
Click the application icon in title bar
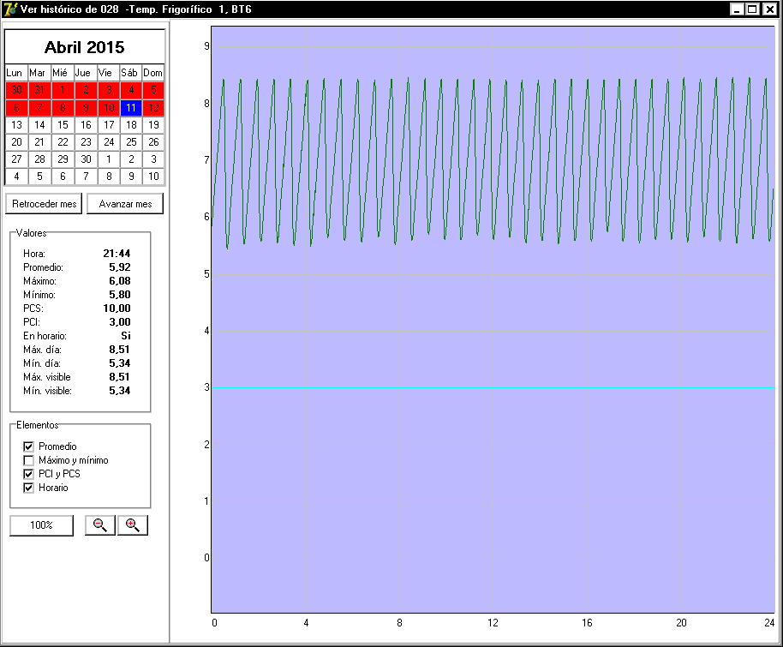click(10, 9)
